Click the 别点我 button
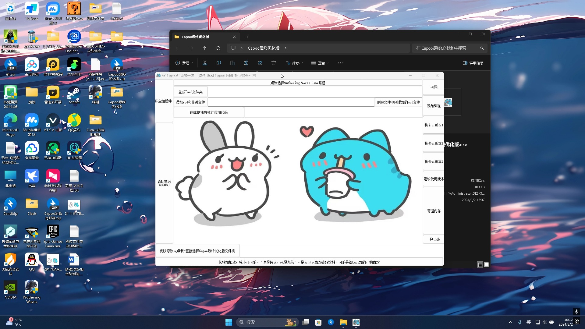Image resolution: width=585 pixels, height=329 pixels. (434, 239)
